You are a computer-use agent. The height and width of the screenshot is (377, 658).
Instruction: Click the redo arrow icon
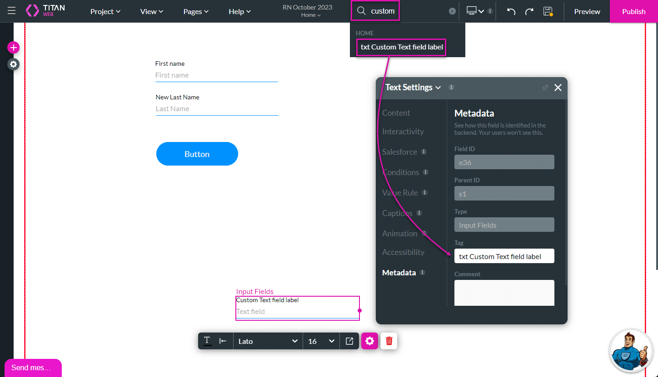[x=529, y=11]
